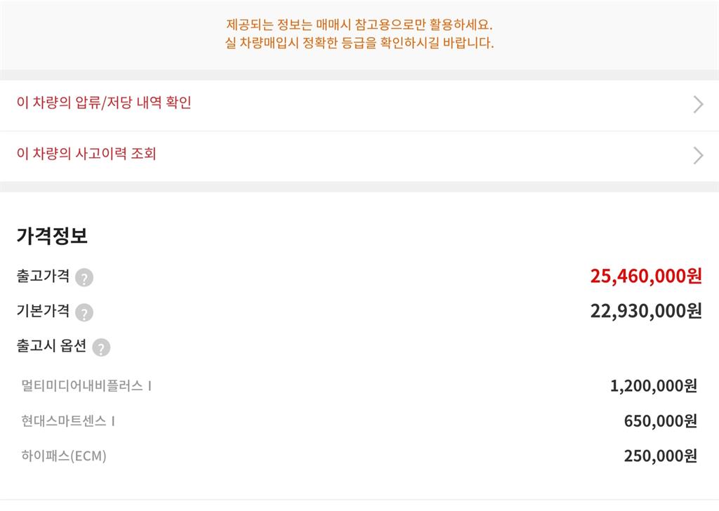Click the help icon next to 출고가격
The width and height of the screenshot is (719, 511).
(x=84, y=278)
